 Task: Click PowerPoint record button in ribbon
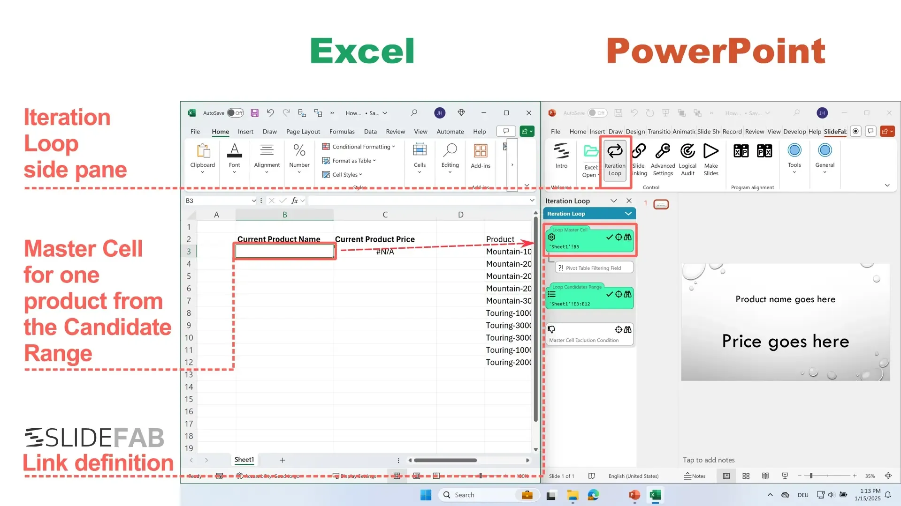point(856,131)
